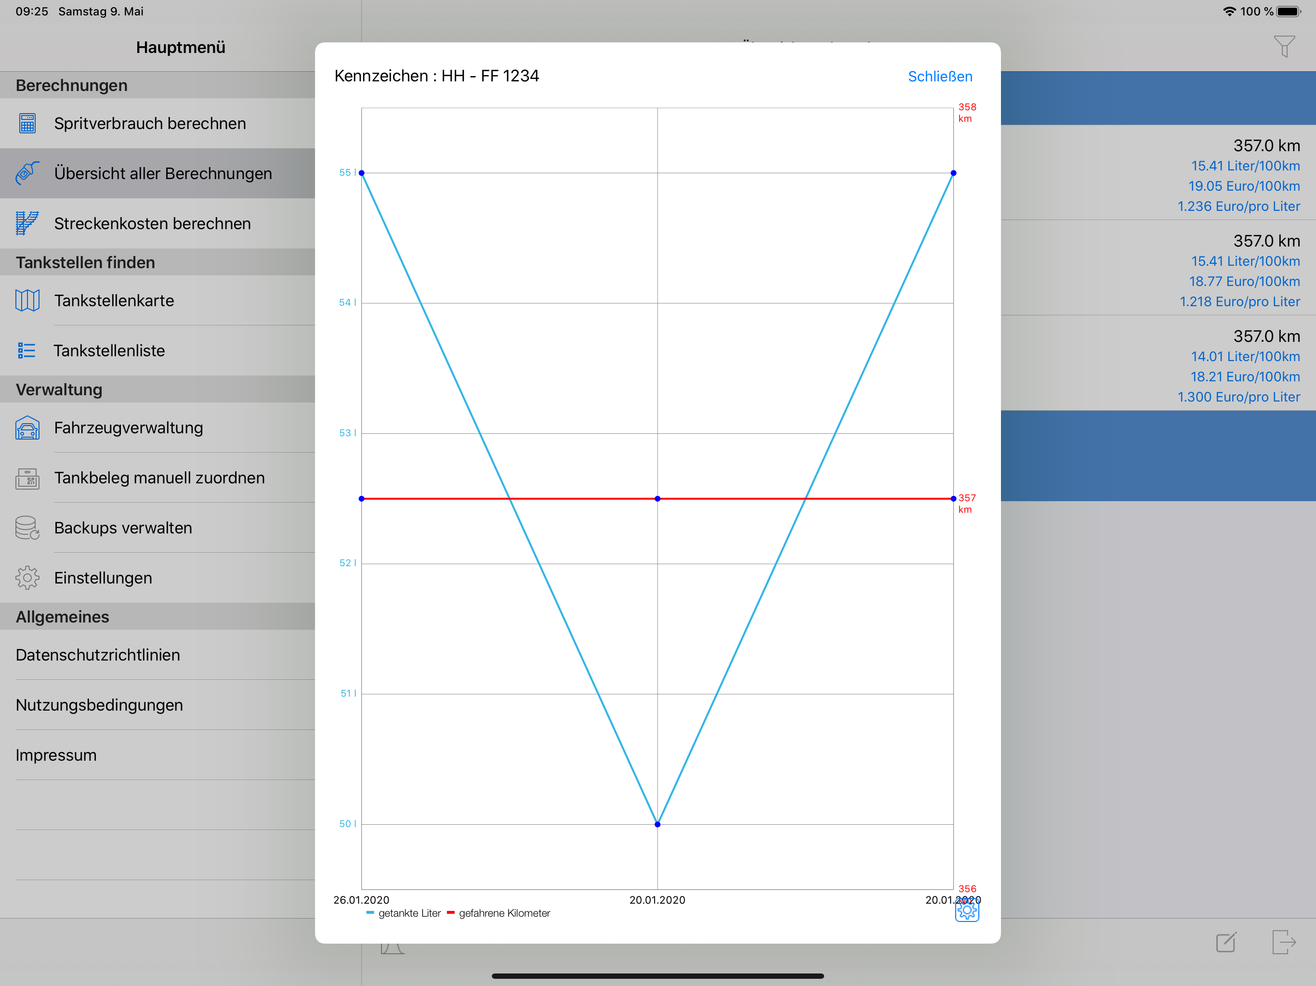Open Impressum link
The width and height of the screenshot is (1316, 986).
[x=158, y=754]
